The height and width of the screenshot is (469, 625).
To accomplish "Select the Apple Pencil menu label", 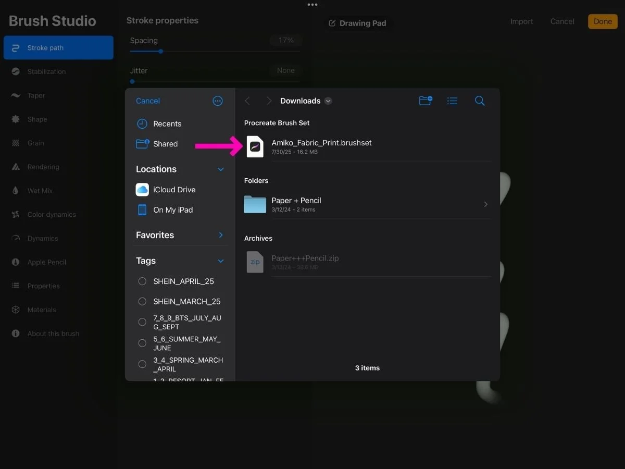I will pyautogui.click(x=47, y=262).
